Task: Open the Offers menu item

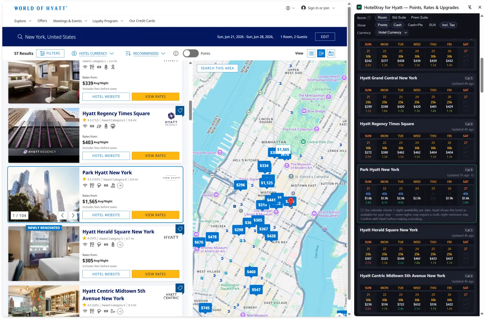Action: tap(42, 21)
